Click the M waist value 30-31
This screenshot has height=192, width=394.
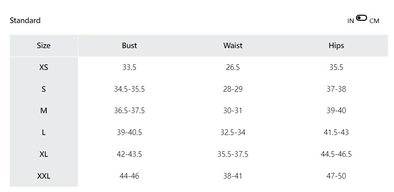click(x=233, y=111)
